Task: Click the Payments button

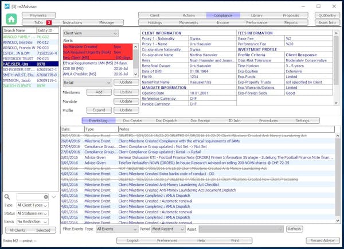Action: (x=38, y=15)
